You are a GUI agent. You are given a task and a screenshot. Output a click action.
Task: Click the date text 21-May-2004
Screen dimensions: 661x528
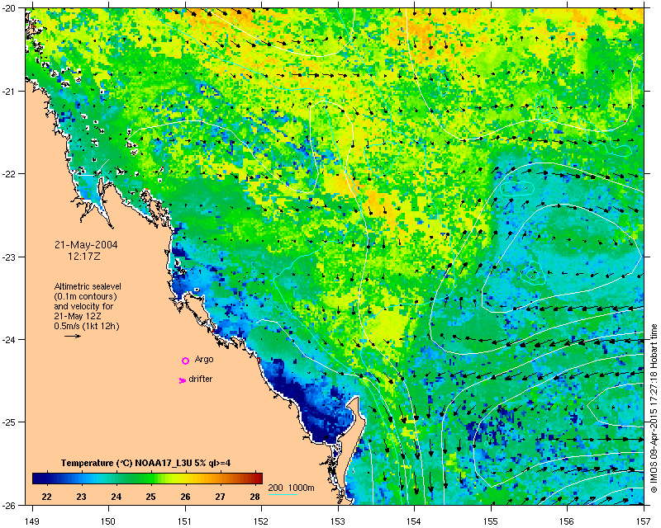tap(86, 245)
